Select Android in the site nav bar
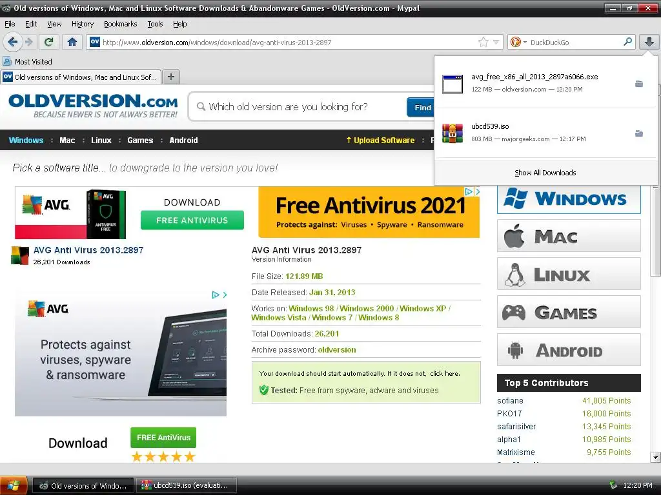 [183, 140]
